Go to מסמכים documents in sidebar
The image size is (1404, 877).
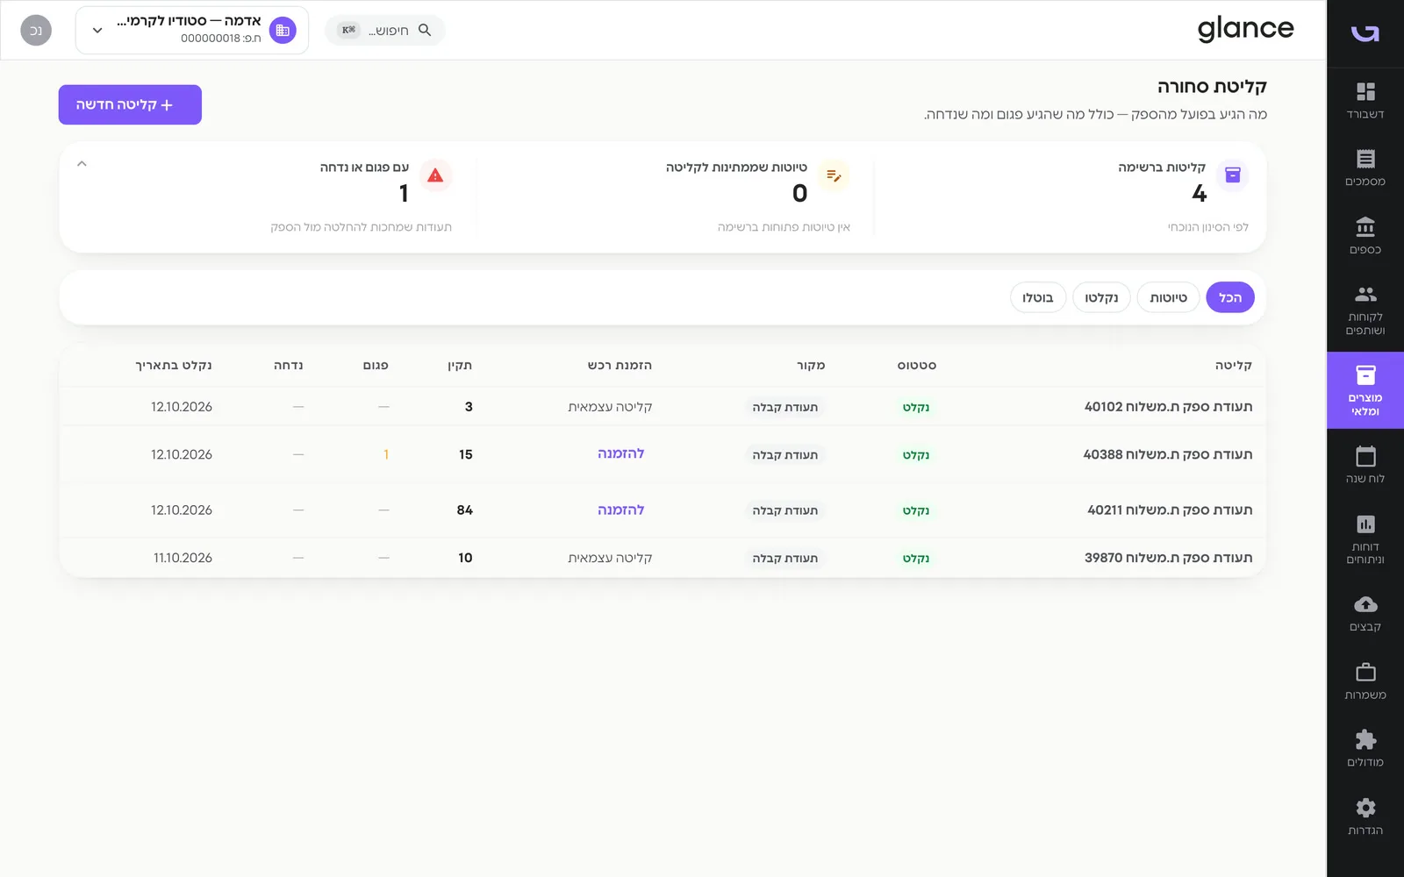point(1365,168)
